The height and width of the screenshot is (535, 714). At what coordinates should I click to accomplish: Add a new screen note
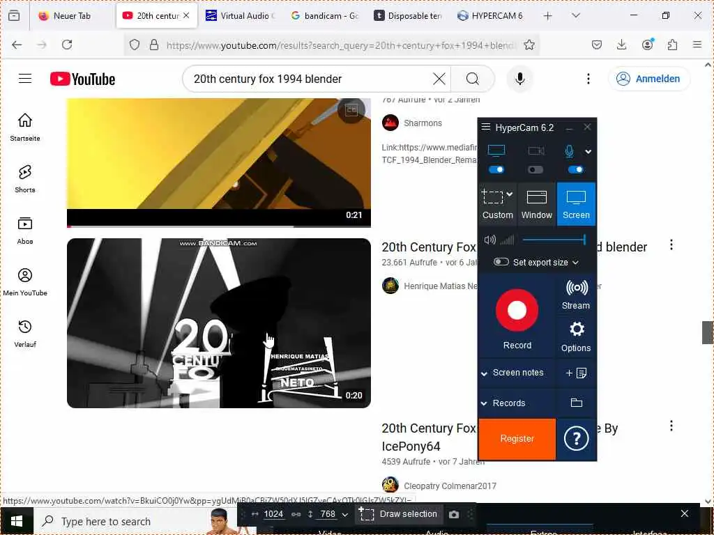click(x=576, y=373)
